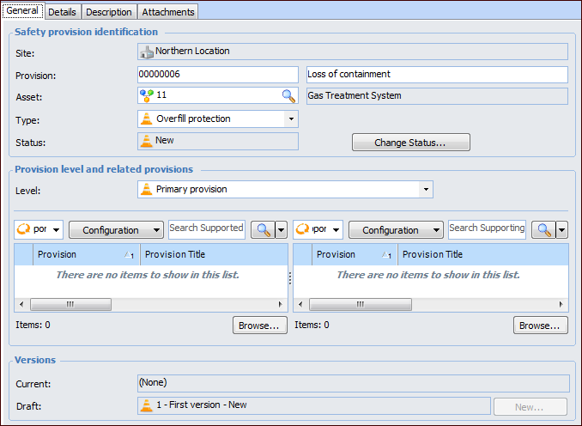Open the supported list filter dropdown arrow
Screen dimensions: 582x426
click(56, 229)
